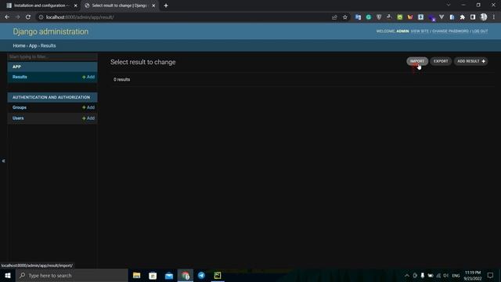
Task: Click Add next to Results
Action: point(88,77)
